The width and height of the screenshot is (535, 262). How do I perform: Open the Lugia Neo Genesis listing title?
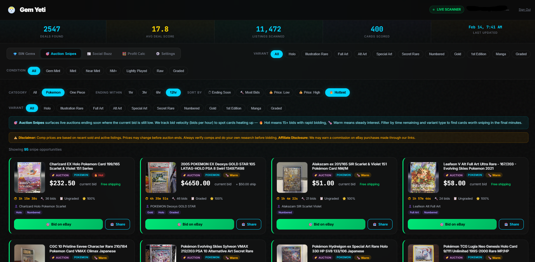pyautogui.click(x=480, y=249)
